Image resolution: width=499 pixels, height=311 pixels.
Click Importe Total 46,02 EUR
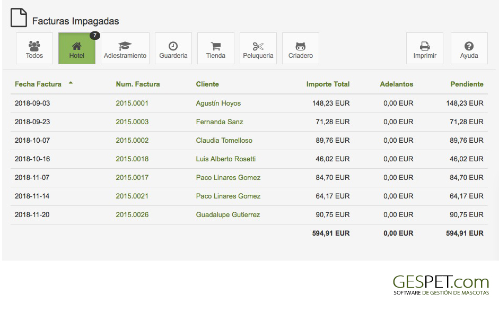pos(332,159)
